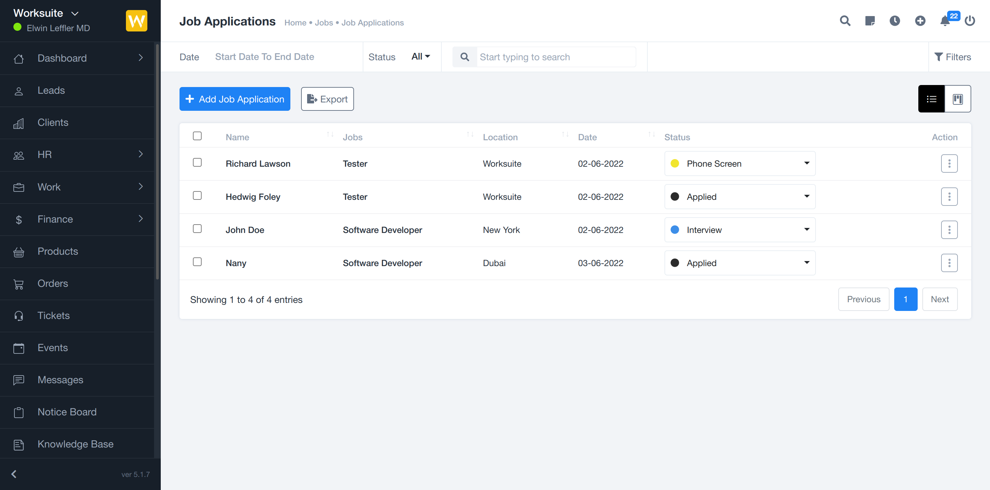The image size is (990, 490).
Task: Click the timer clock icon in header
Action: (x=895, y=21)
